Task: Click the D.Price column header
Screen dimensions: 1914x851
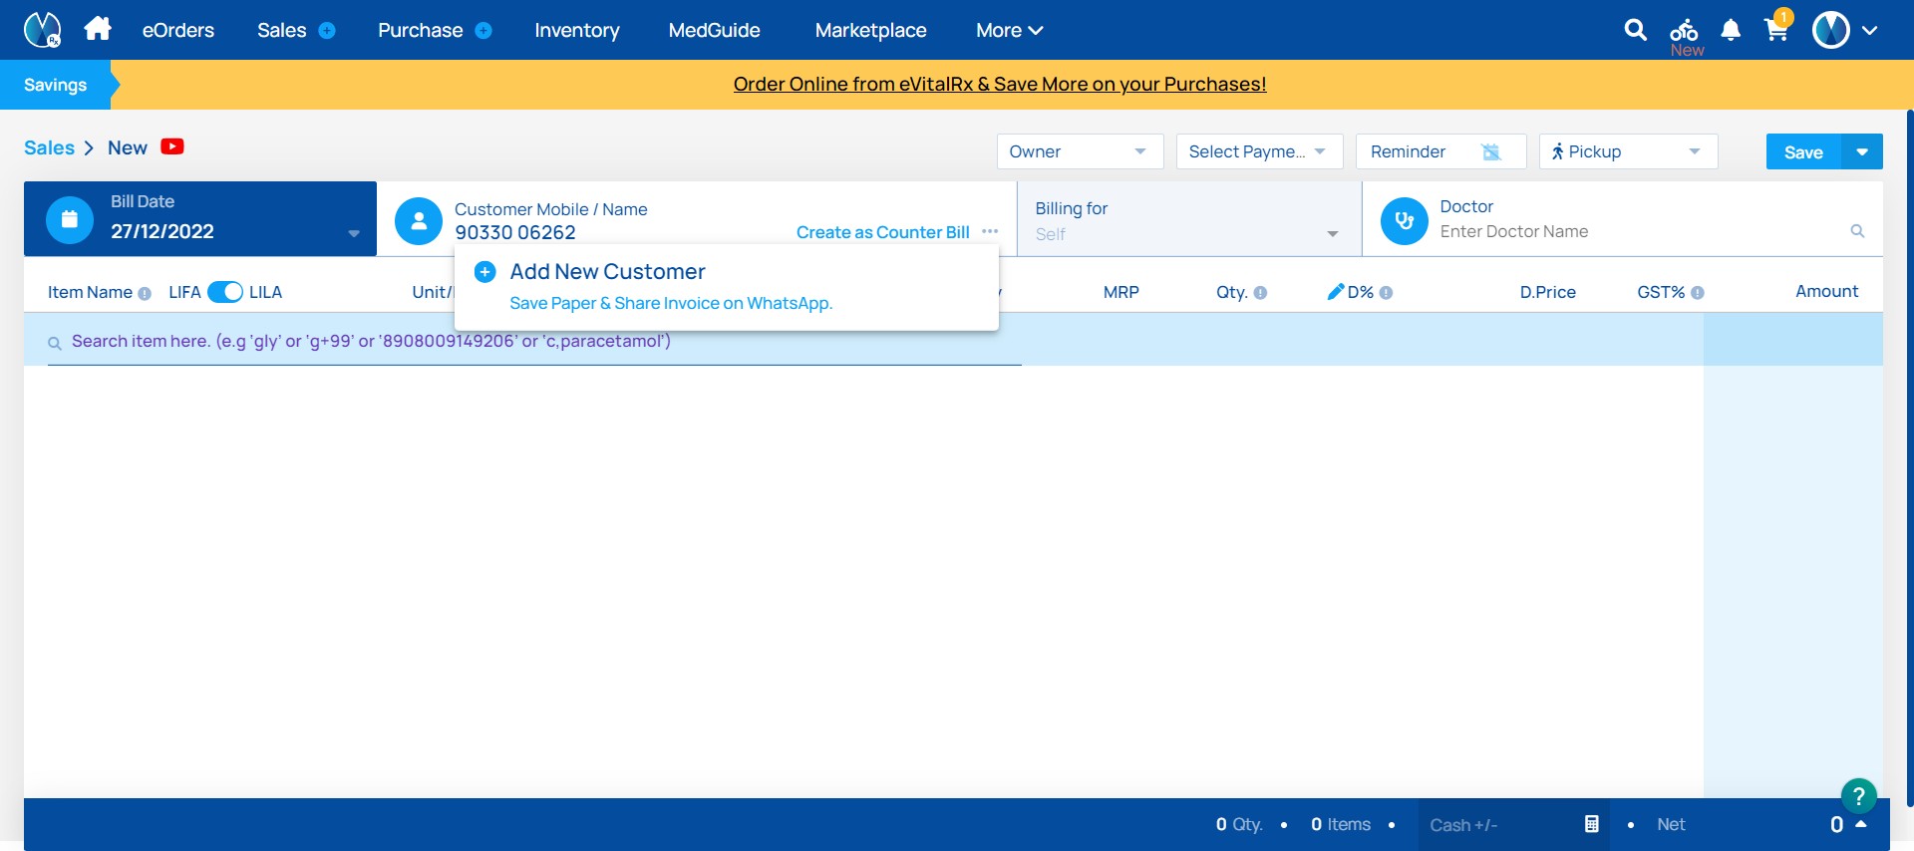Action: coord(1548,292)
